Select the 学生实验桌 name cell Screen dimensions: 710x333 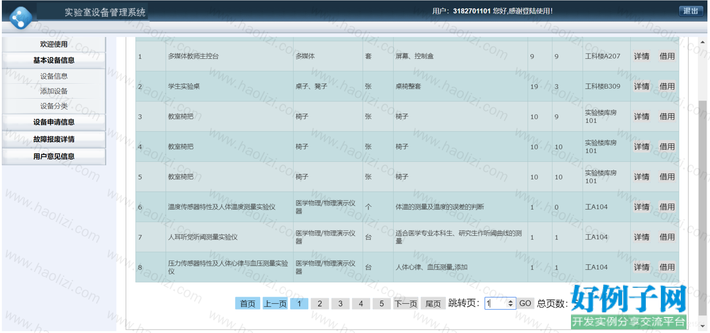230,86
